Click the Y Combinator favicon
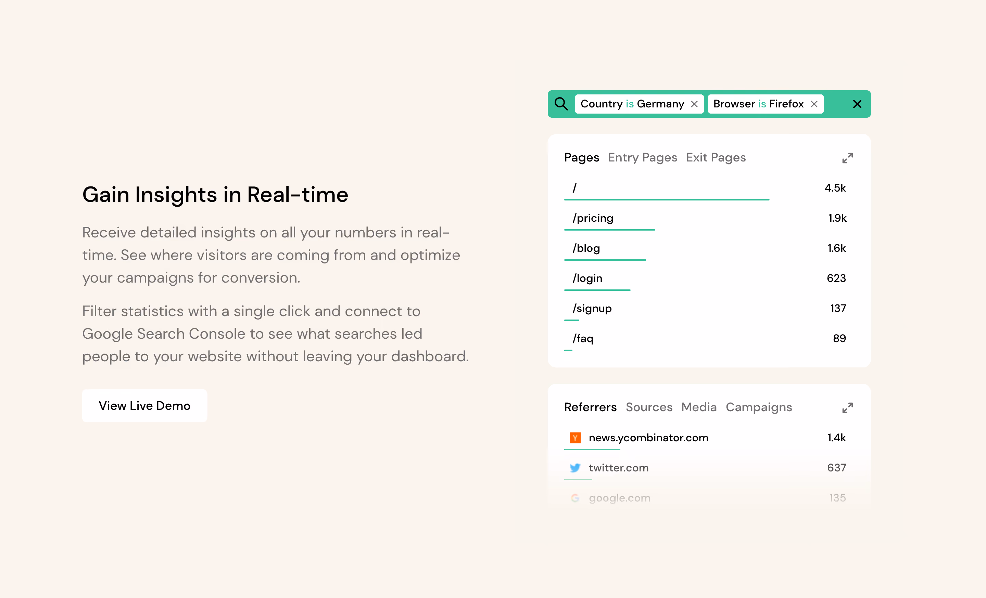 click(x=575, y=438)
